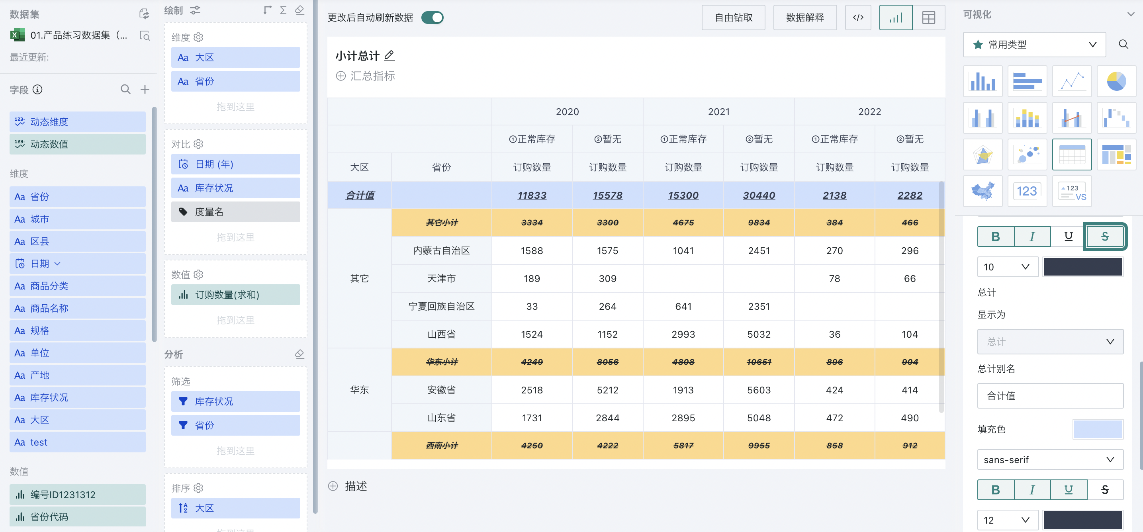Toggle italic for total text

[x=1032, y=489]
